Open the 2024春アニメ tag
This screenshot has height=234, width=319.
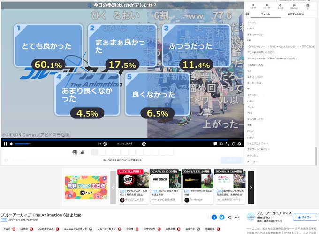tap(46, 229)
